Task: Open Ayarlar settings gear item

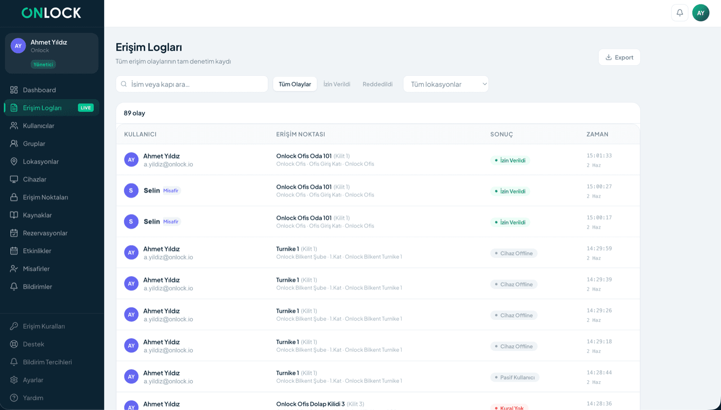Action: coord(51,380)
